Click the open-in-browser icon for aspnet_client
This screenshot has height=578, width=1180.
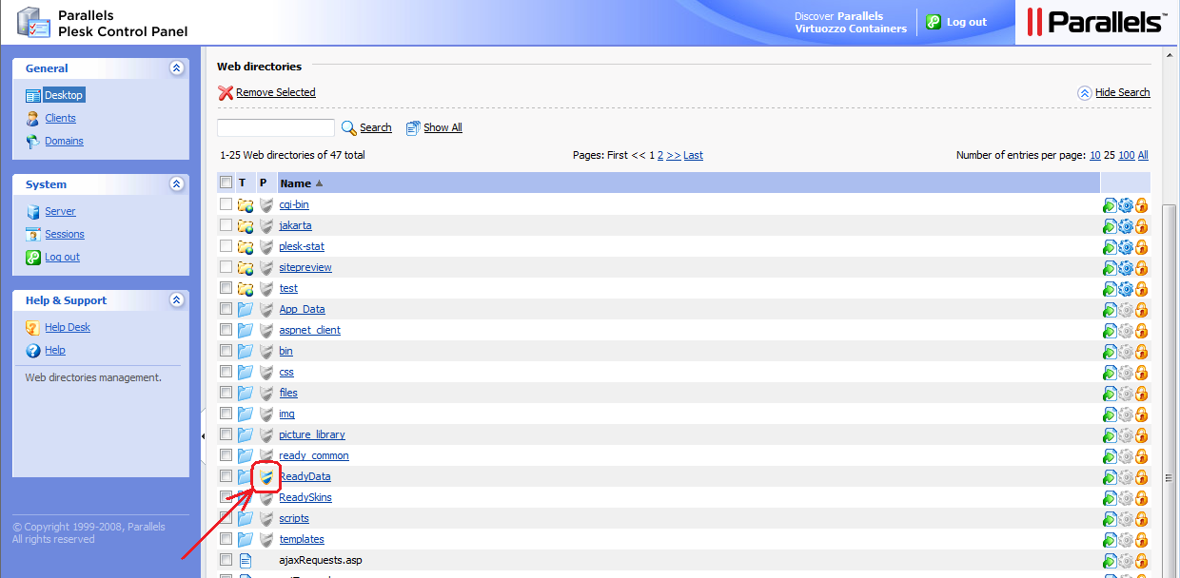pyautogui.click(x=1110, y=330)
